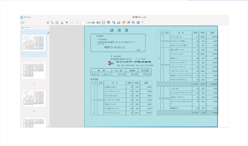Click the pink circular arrow icon
This screenshot has width=248, height=146.
138,23
